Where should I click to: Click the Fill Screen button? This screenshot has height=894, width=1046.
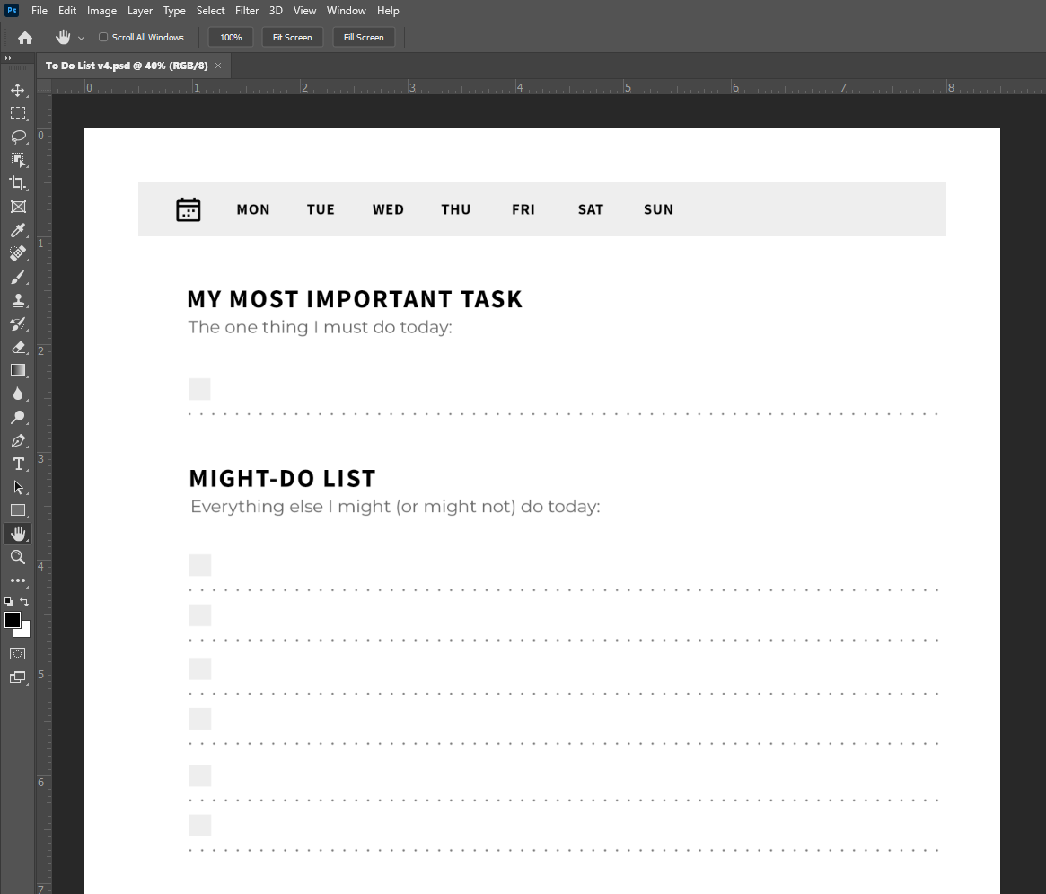pos(364,38)
